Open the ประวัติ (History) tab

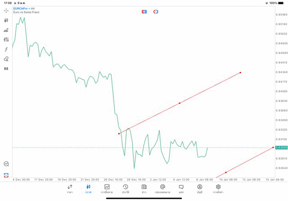tap(126, 188)
